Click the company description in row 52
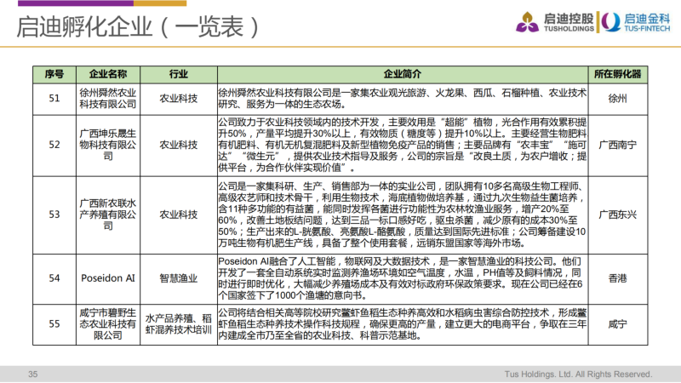Screen dimensions: 681x383 [403, 145]
